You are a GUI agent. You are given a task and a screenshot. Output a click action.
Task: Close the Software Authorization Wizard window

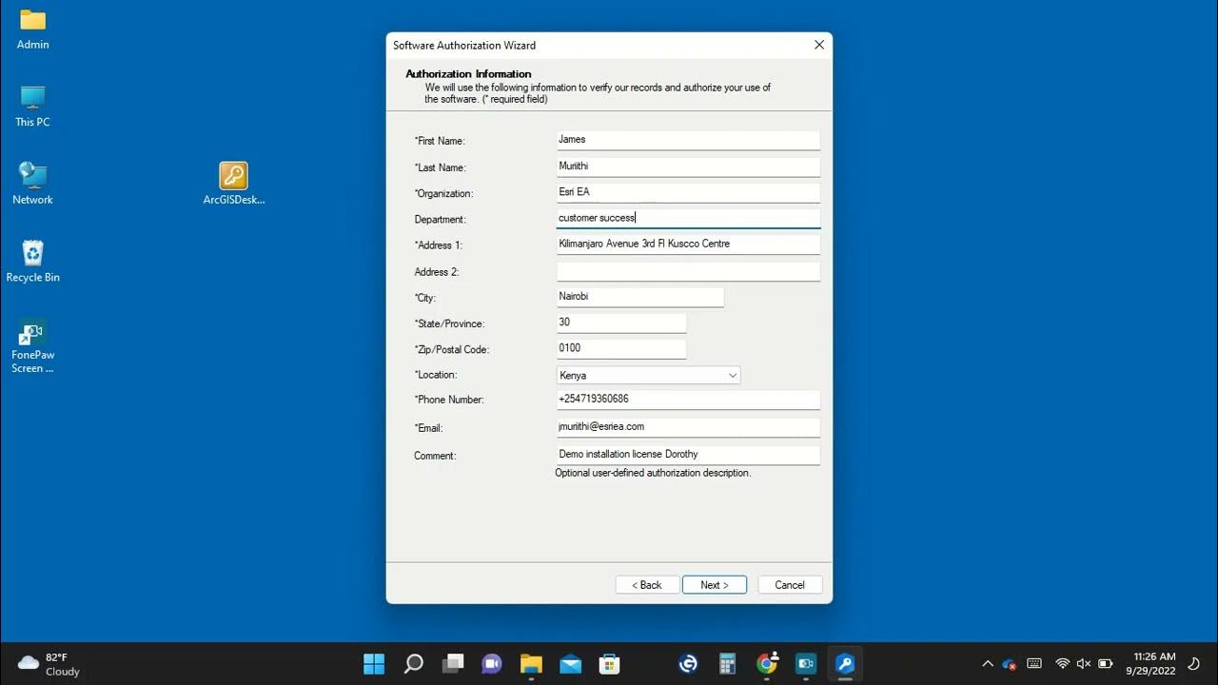[819, 45]
